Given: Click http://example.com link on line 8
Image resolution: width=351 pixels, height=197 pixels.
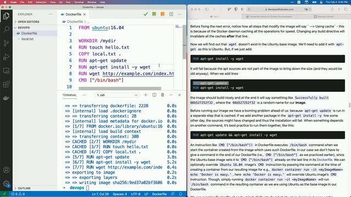Looking at the screenshot, I should [138, 74].
